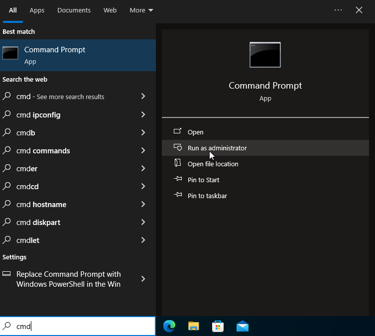Open the three-dots options menu
Image resolution: width=375 pixels, height=336 pixels.
[338, 10]
